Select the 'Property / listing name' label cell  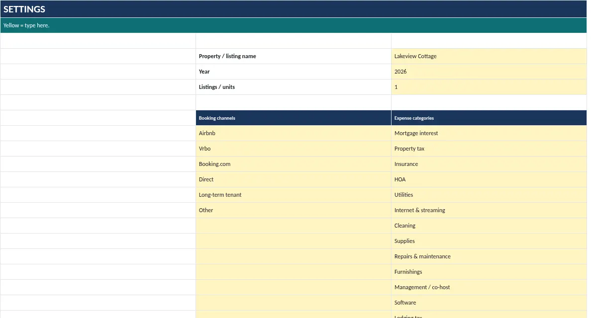[294, 56]
